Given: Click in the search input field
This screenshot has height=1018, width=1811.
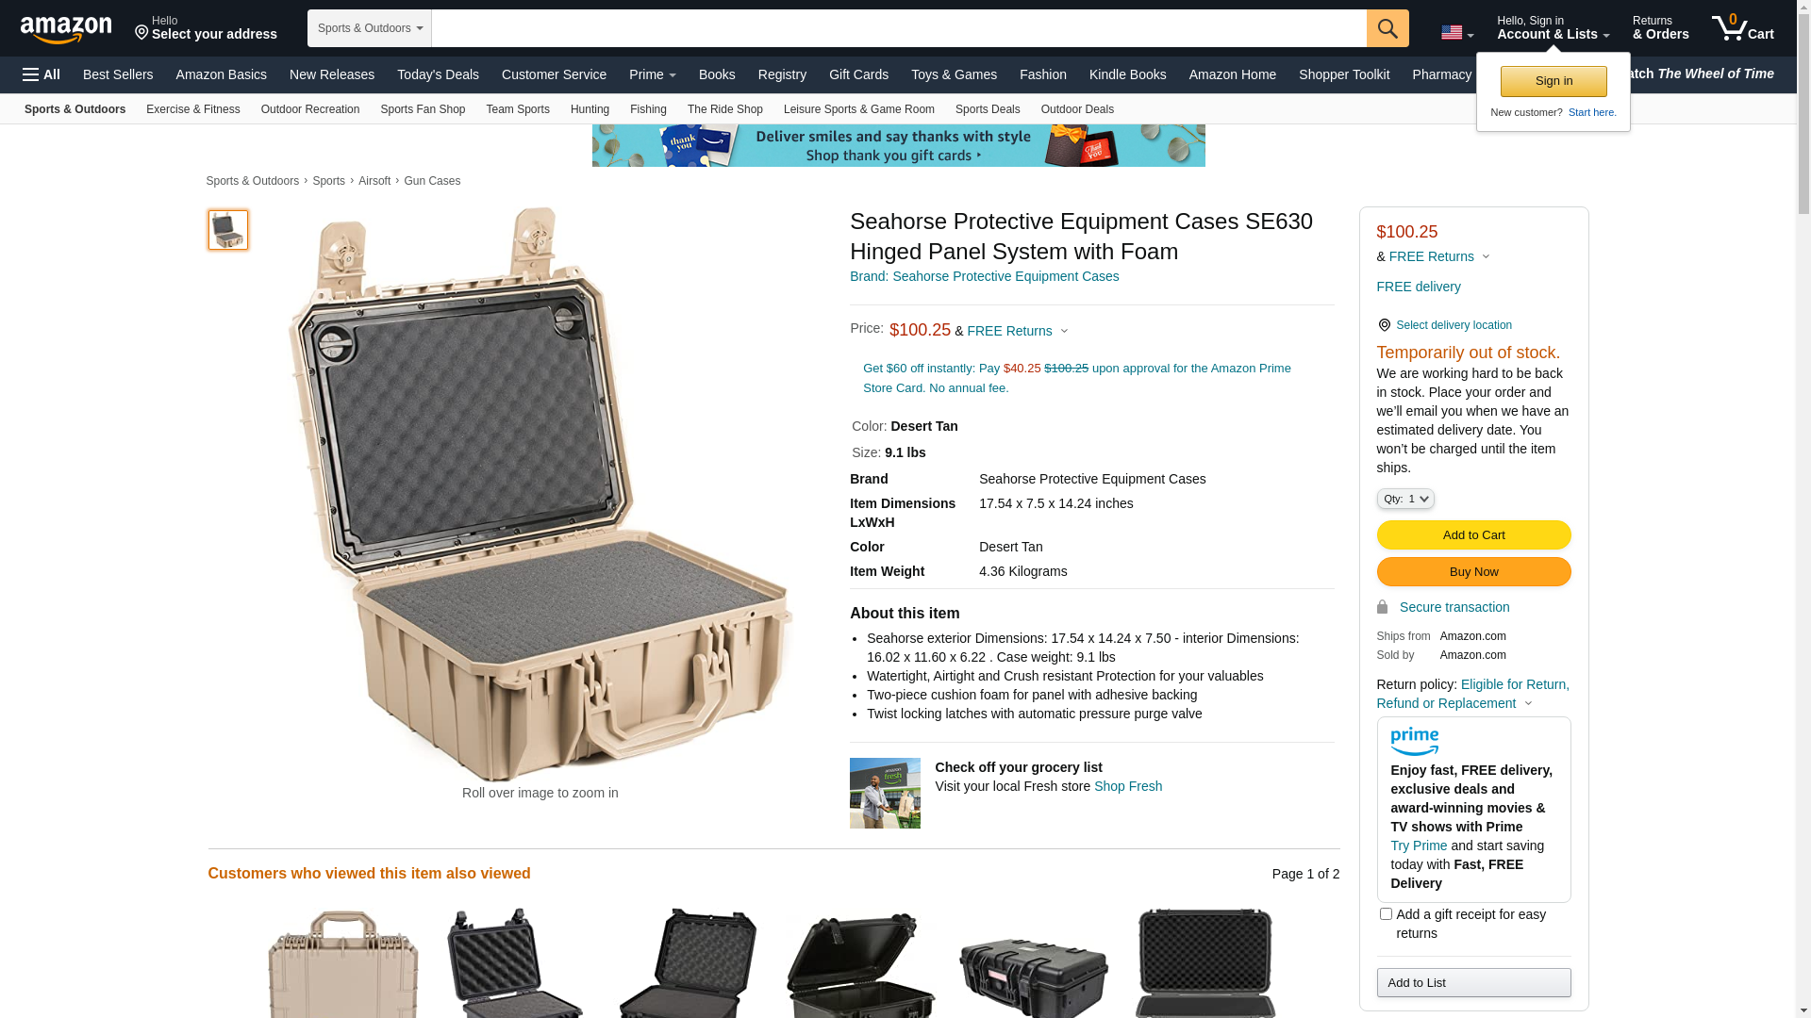Looking at the screenshot, I should [899, 28].
